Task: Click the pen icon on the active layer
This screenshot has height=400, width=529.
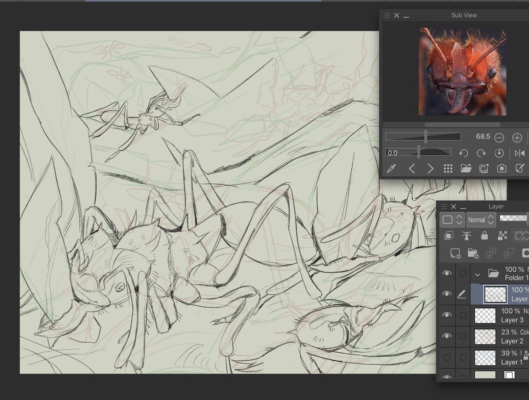Action: (x=462, y=295)
